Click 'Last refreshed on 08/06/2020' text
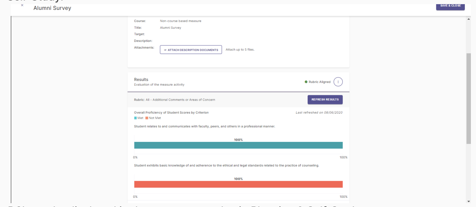The width and height of the screenshot is (476, 207). point(319,112)
